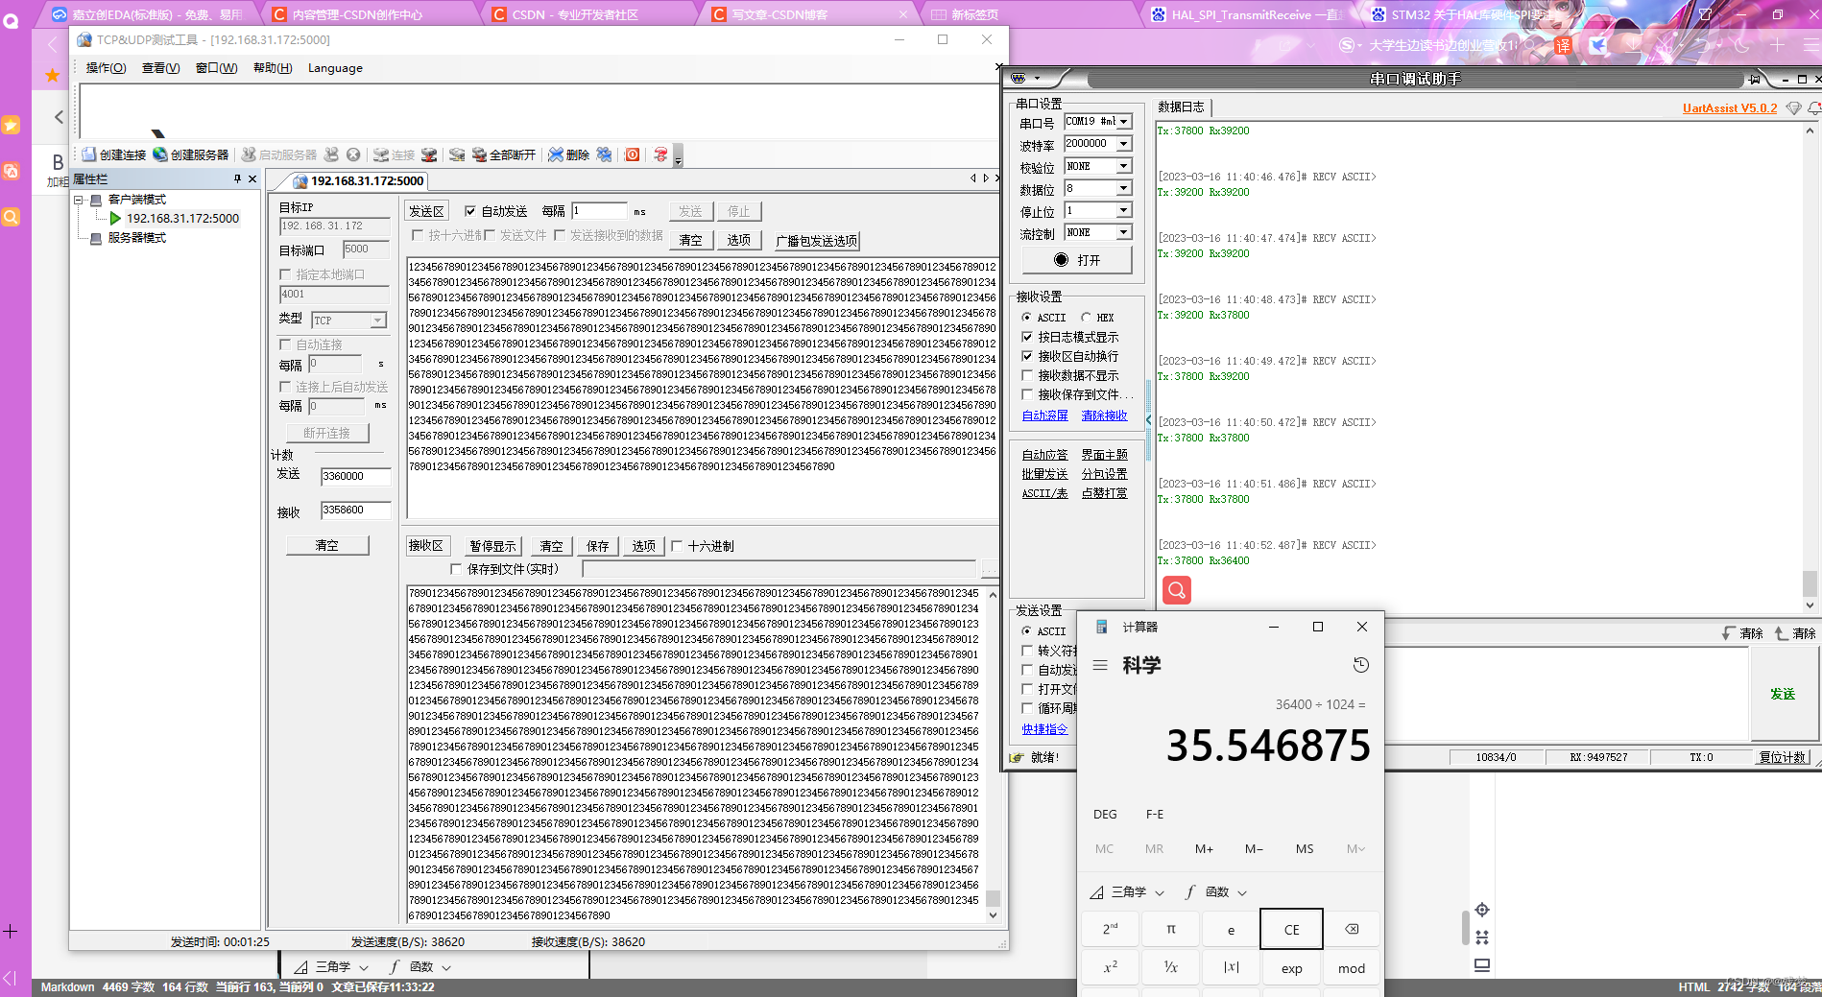Enable the 十六进制 checkbox in receive area
The image size is (1822, 997).
[677, 546]
